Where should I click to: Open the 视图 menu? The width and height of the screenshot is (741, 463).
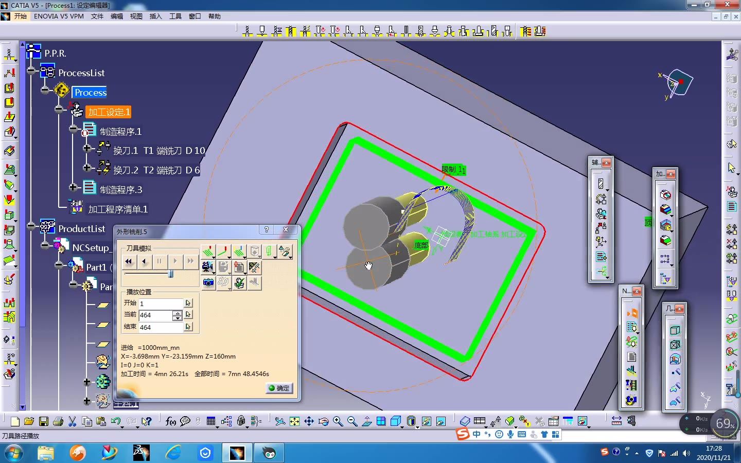click(136, 16)
